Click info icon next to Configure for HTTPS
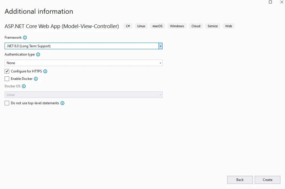 [x=45, y=71]
